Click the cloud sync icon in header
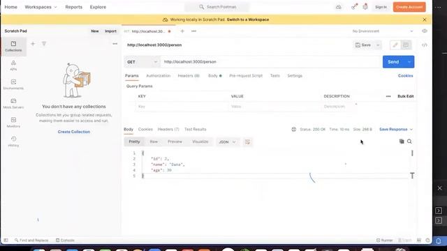Screen dimensions: 447x251 tap(338, 7)
